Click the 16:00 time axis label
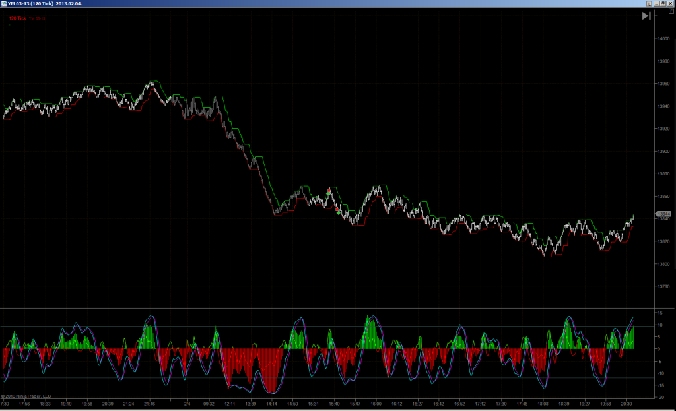The height and width of the screenshot is (411, 676). tap(376, 404)
